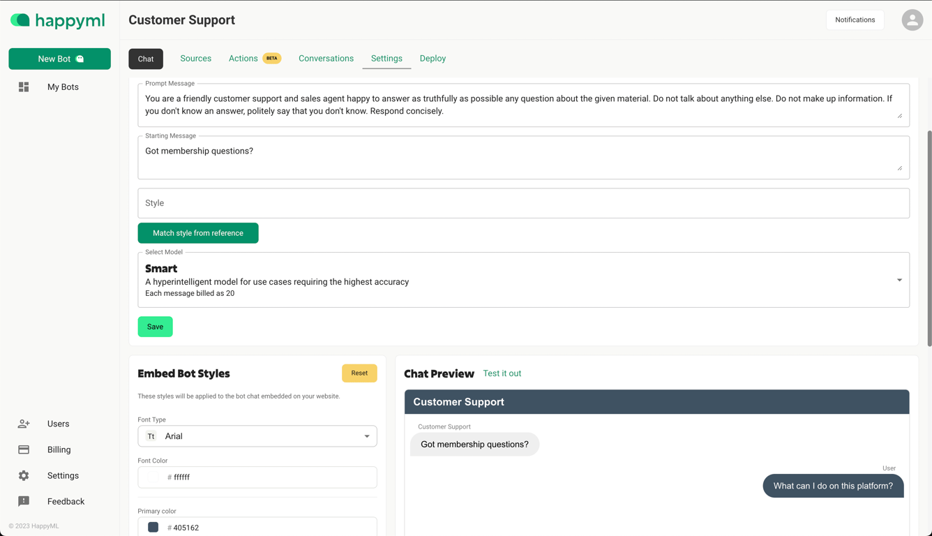Go to the Conversations tab
The height and width of the screenshot is (536, 932).
click(x=326, y=59)
